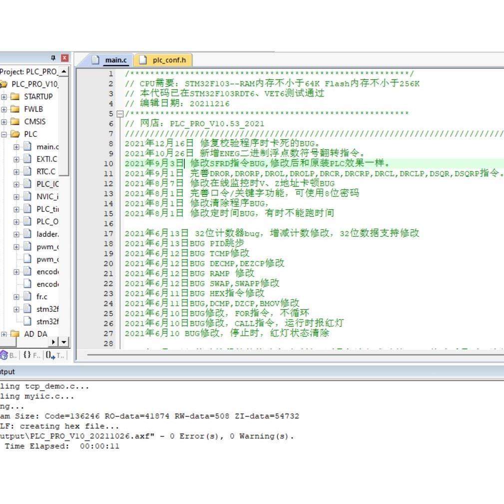Image resolution: width=504 pixels, height=504 pixels.
Task: Click the PLC_PRO_V10 target icon
Action: point(3,84)
